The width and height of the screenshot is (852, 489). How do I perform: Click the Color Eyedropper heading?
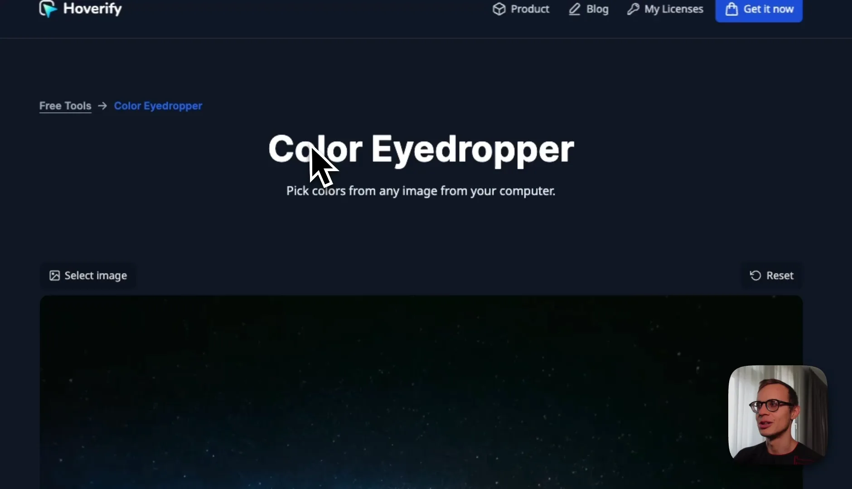(421, 149)
